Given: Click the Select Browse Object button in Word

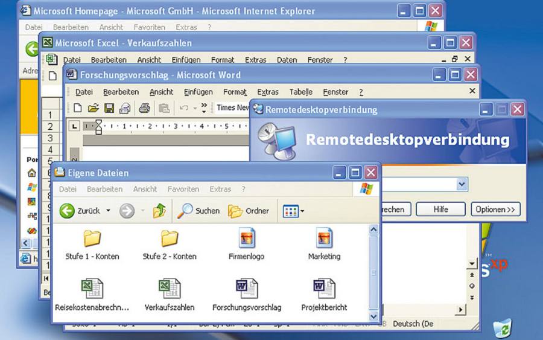Looking at the screenshot, I should [x=472, y=286].
